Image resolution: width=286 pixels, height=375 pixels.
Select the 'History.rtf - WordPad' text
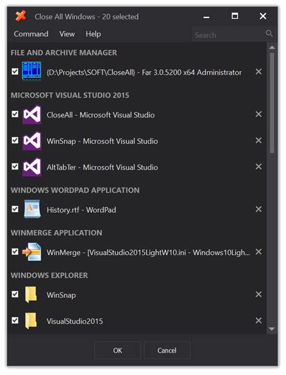(x=81, y=210)
